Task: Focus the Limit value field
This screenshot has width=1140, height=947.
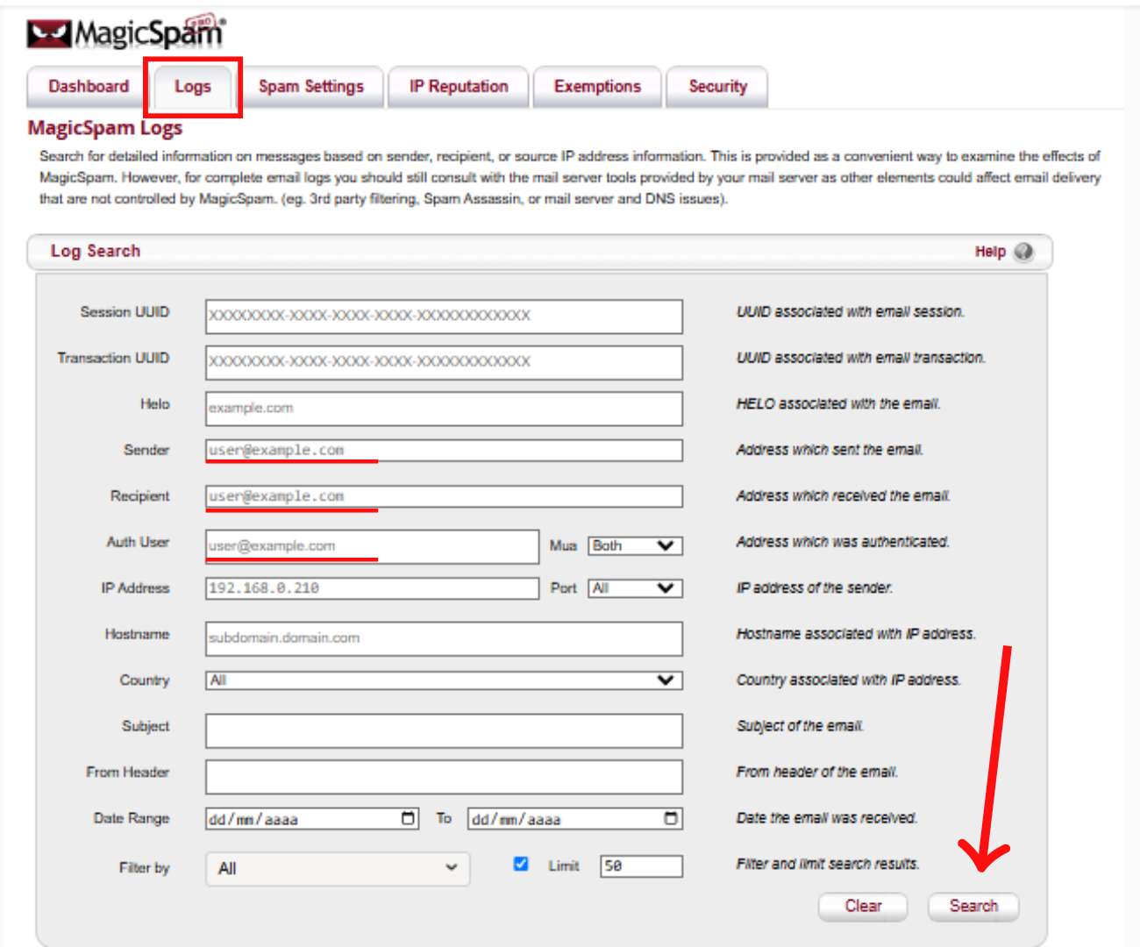Action: [641, 866]
